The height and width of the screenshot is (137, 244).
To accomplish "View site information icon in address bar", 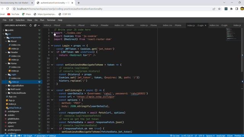I will coord(14,9).
